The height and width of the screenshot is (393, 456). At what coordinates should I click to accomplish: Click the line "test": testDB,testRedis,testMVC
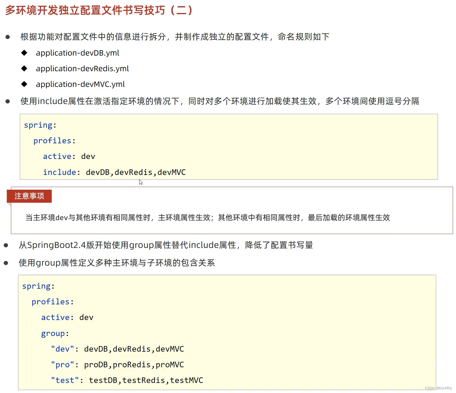127,380
